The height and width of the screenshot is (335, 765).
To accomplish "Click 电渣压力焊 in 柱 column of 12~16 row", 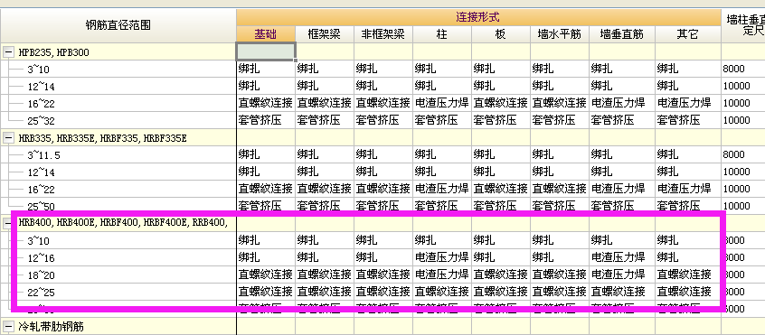I will [x=441, y=256].
